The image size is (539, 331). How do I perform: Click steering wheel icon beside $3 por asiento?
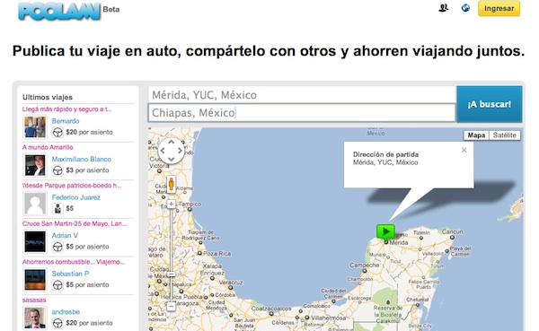[57, 170]
